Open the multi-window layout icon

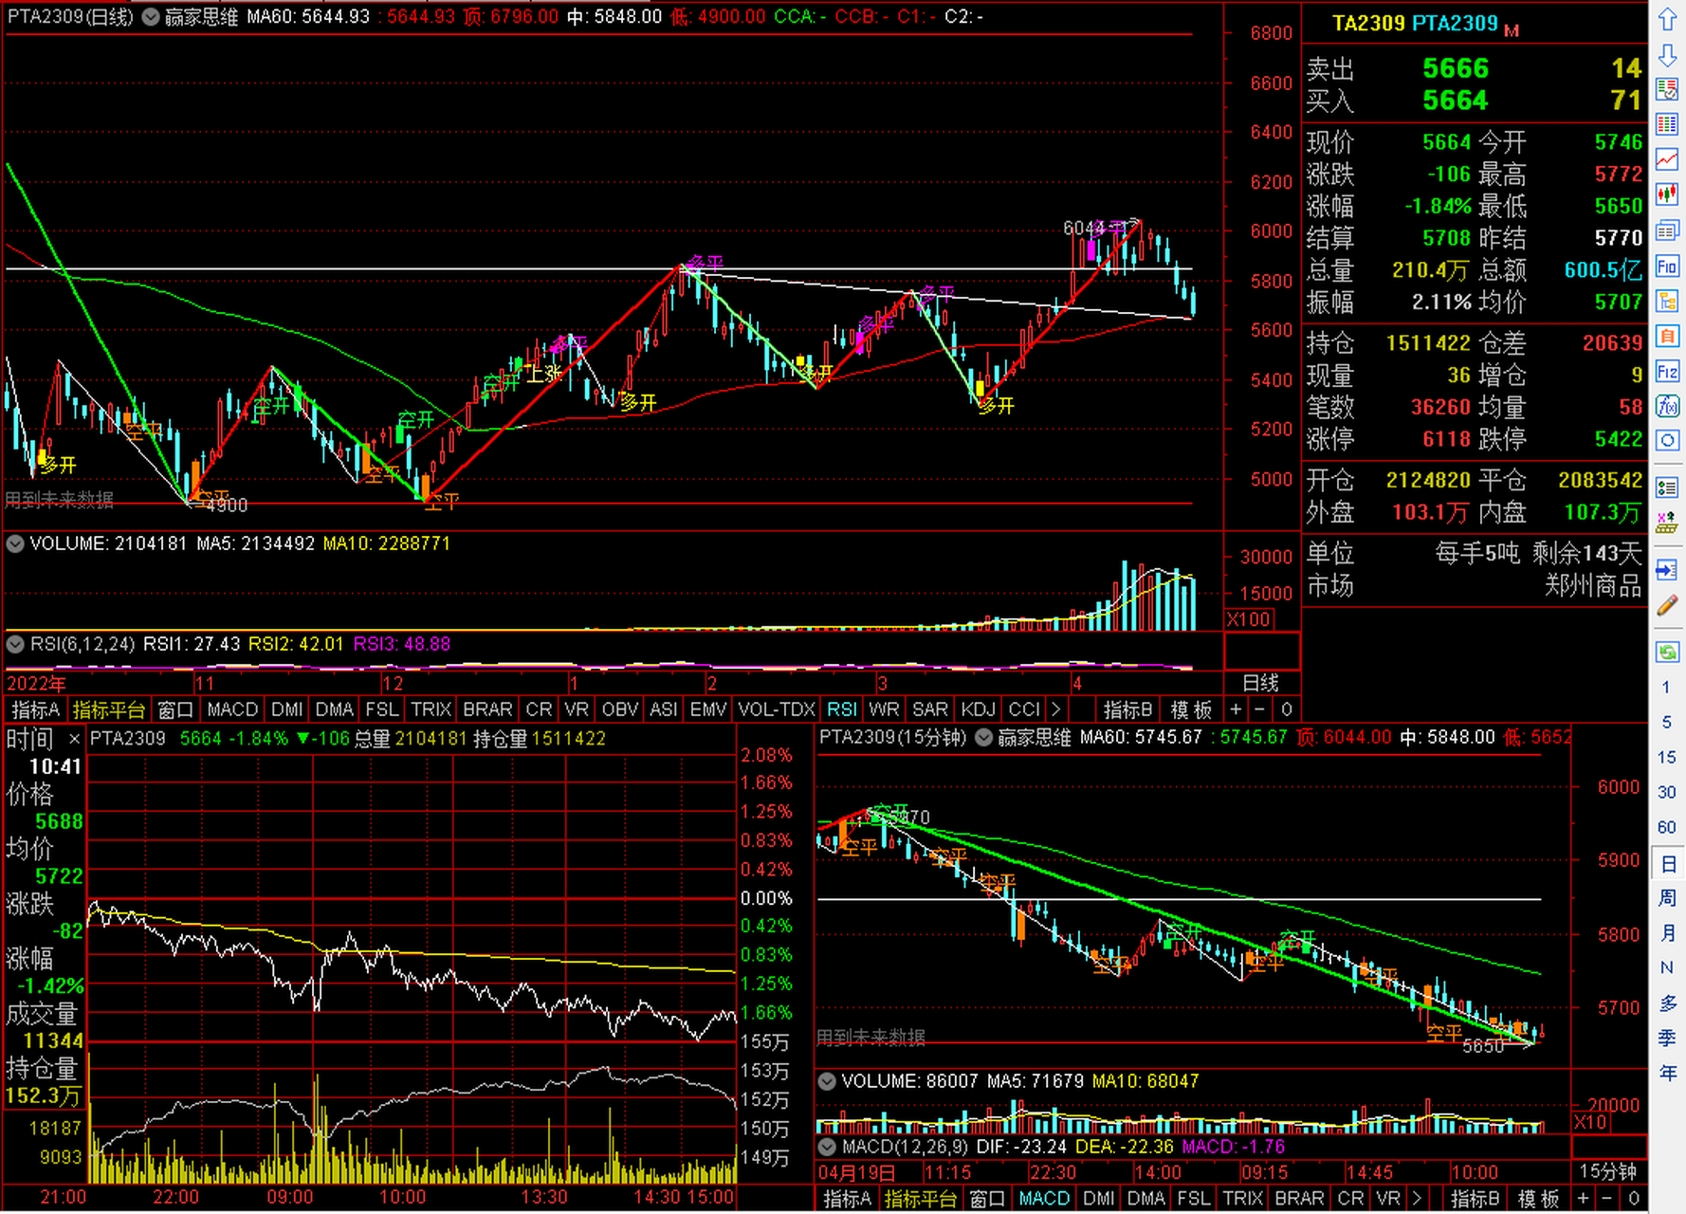[x=1667, y=230]
